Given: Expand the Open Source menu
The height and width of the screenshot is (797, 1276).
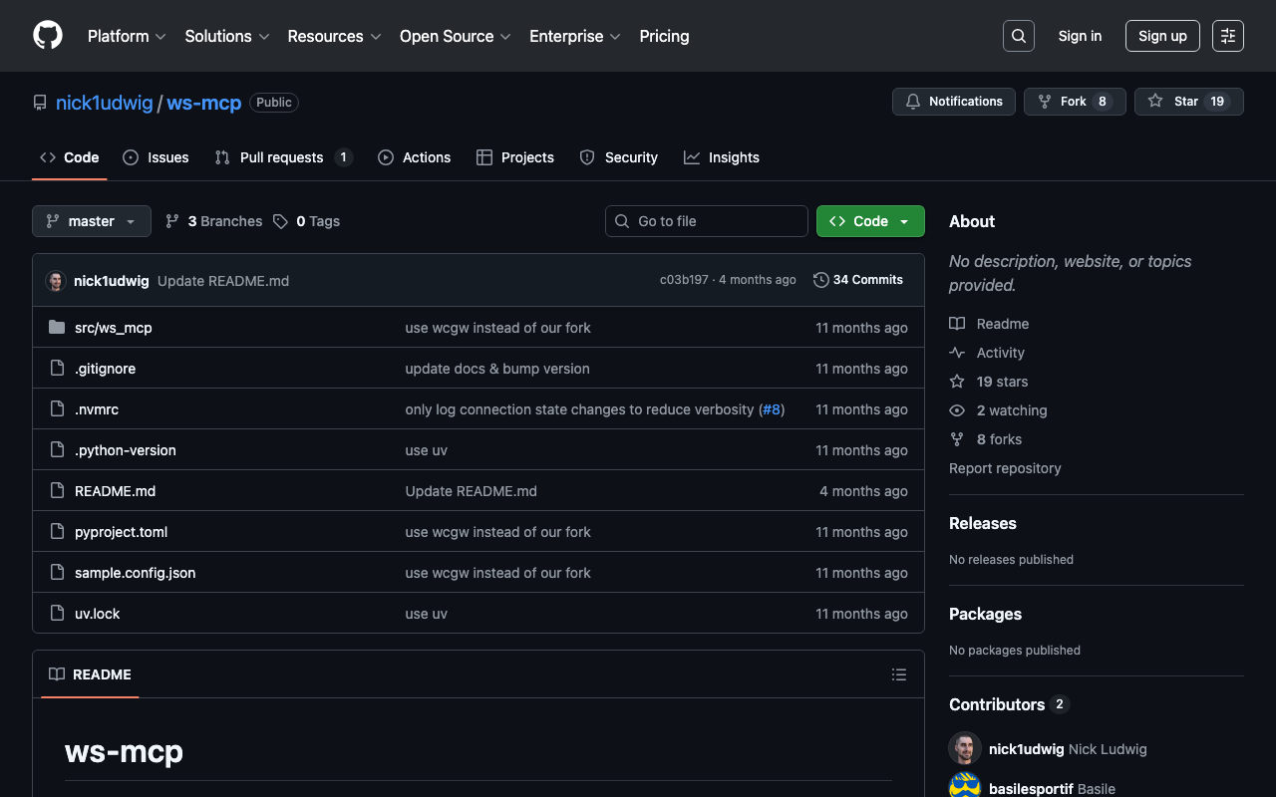Looking at the screenshot, I should pyautogui.click(x=455, y=36).
